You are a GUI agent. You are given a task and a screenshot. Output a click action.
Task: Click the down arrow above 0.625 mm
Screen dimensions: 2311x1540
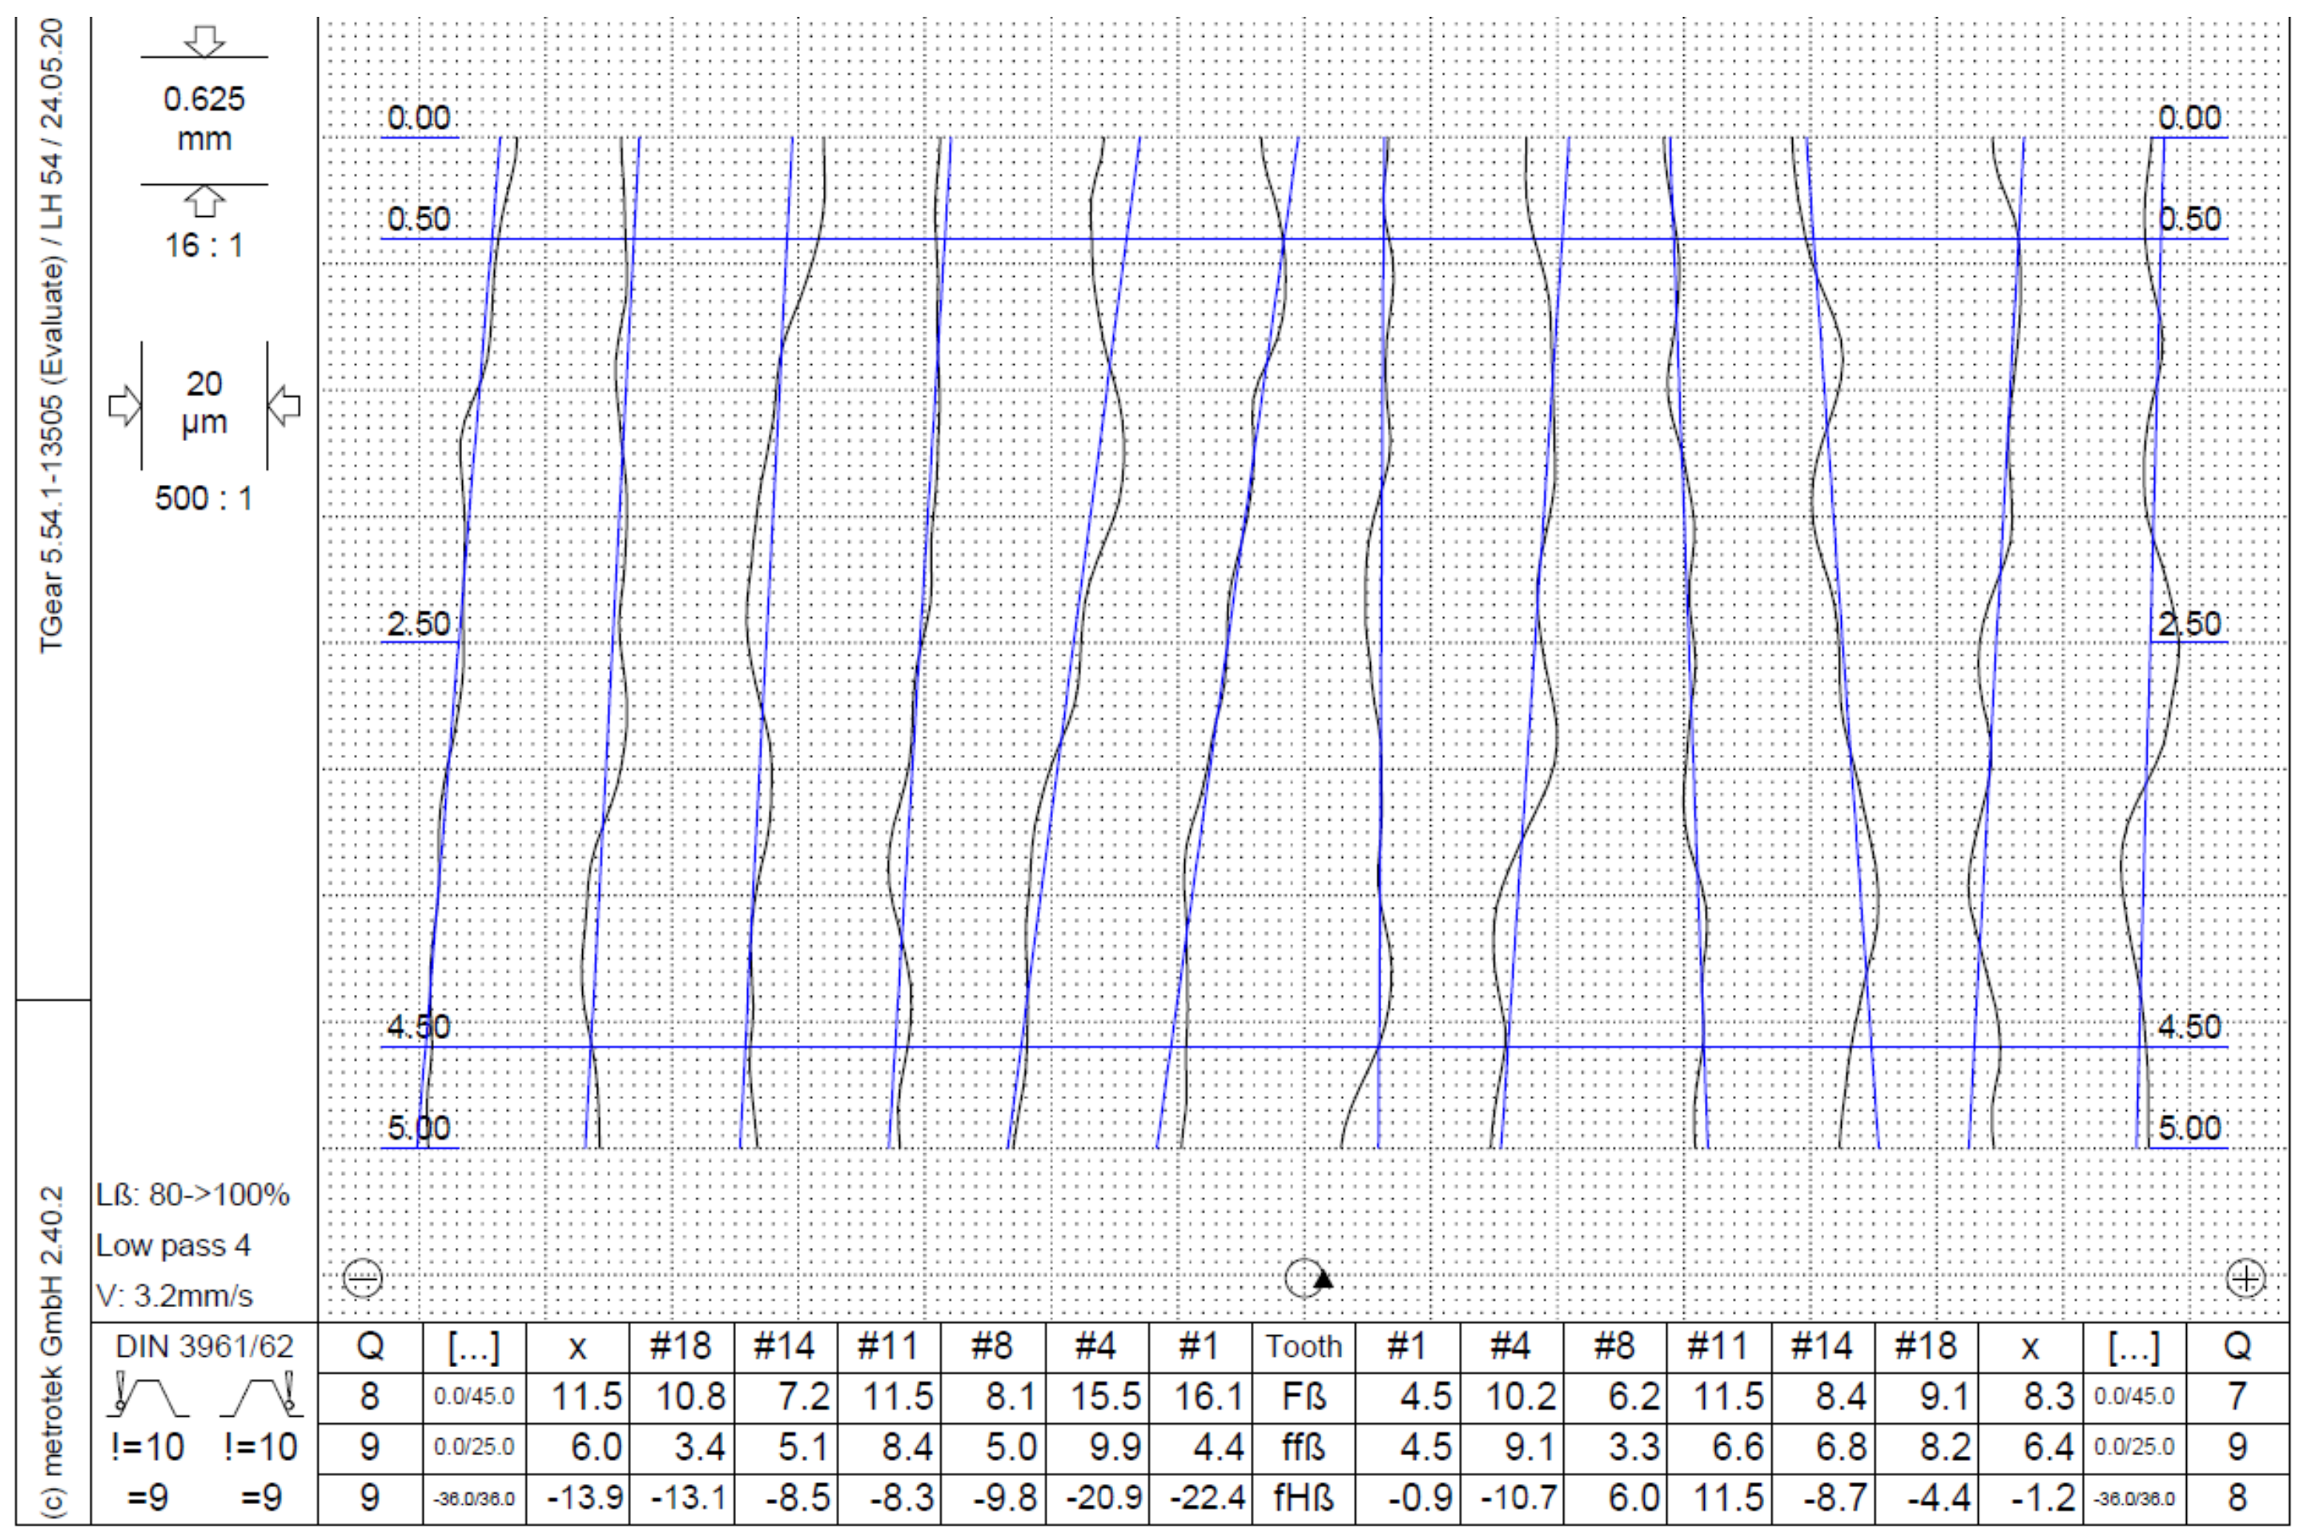[x=204, y=42]
